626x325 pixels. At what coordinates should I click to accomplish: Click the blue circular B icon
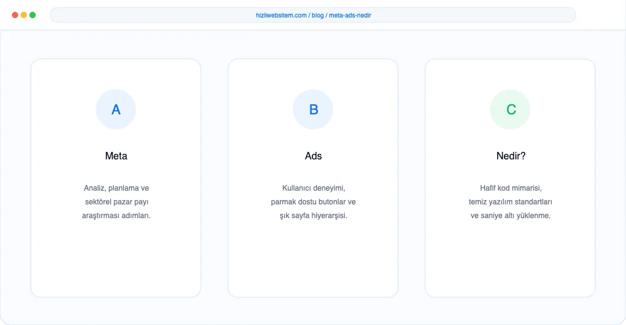pyautogui.click(x=313, y=109)
